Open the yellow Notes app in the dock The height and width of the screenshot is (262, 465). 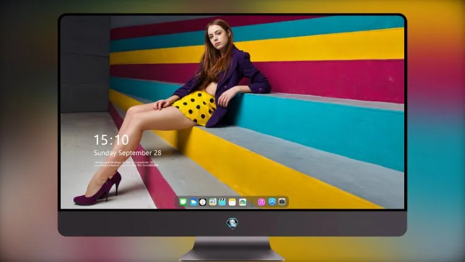click(x=232, y=202)
